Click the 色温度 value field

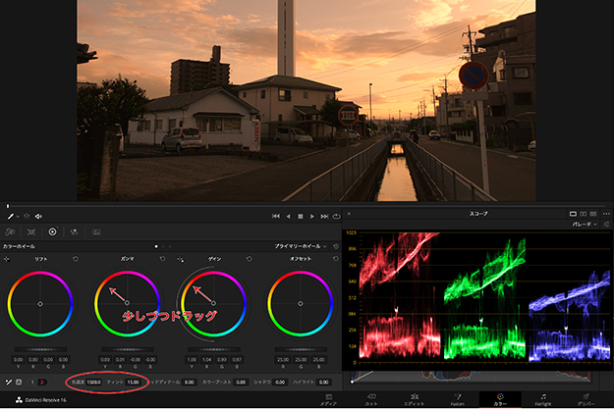[x=94, y=381]
